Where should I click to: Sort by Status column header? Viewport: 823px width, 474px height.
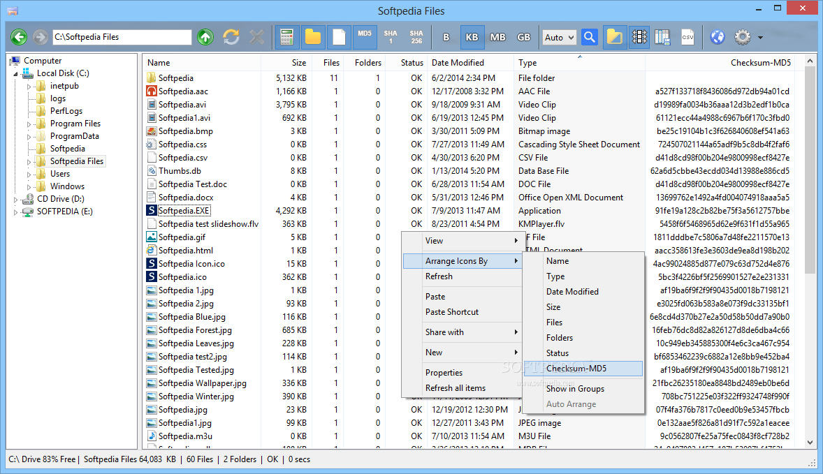click(x=407, y=62)
